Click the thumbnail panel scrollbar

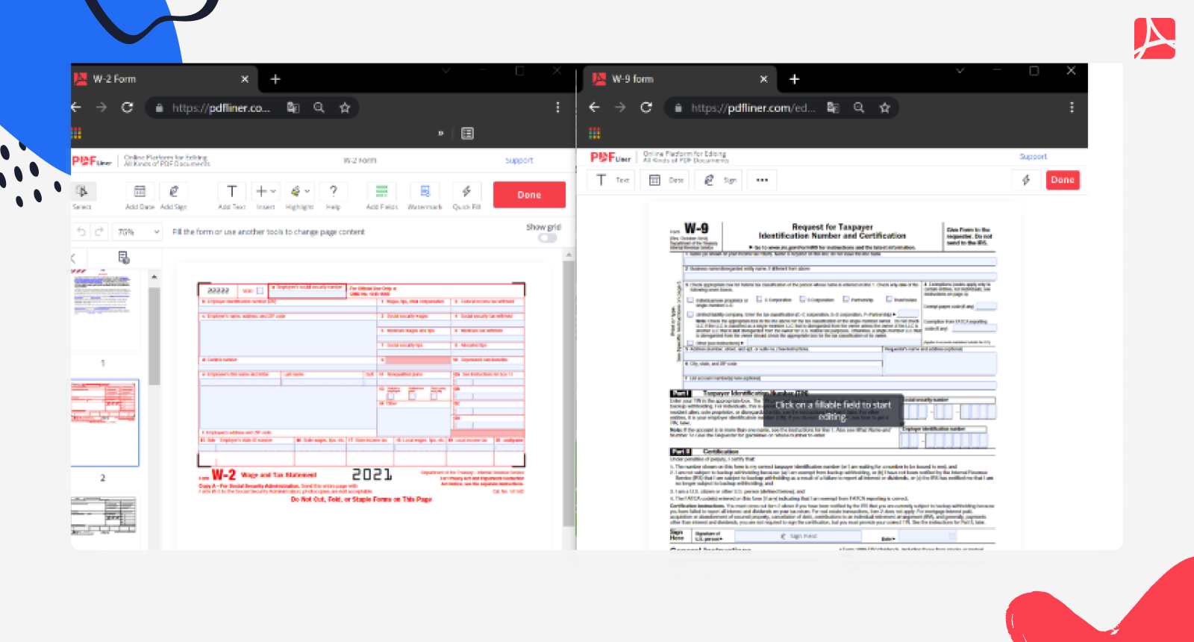(154, 336)
